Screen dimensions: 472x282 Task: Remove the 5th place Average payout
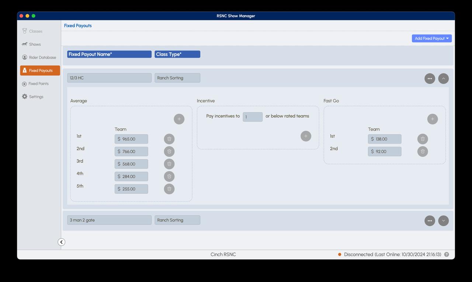tap(169, 189)
